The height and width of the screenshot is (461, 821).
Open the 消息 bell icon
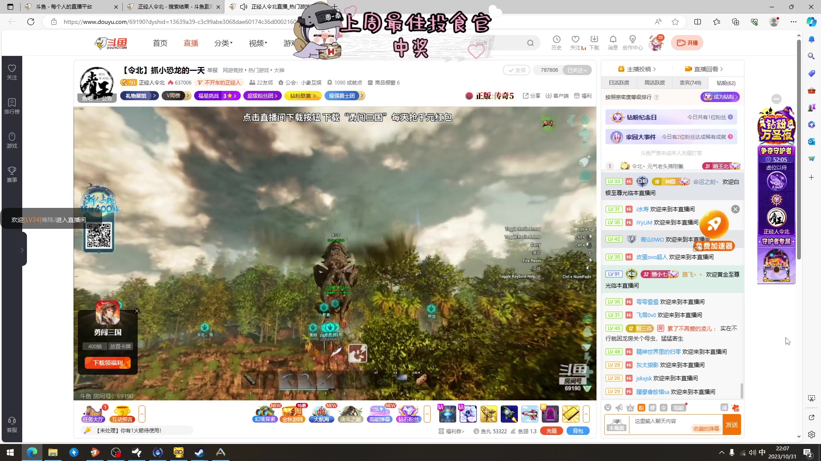tap(613, 43)
